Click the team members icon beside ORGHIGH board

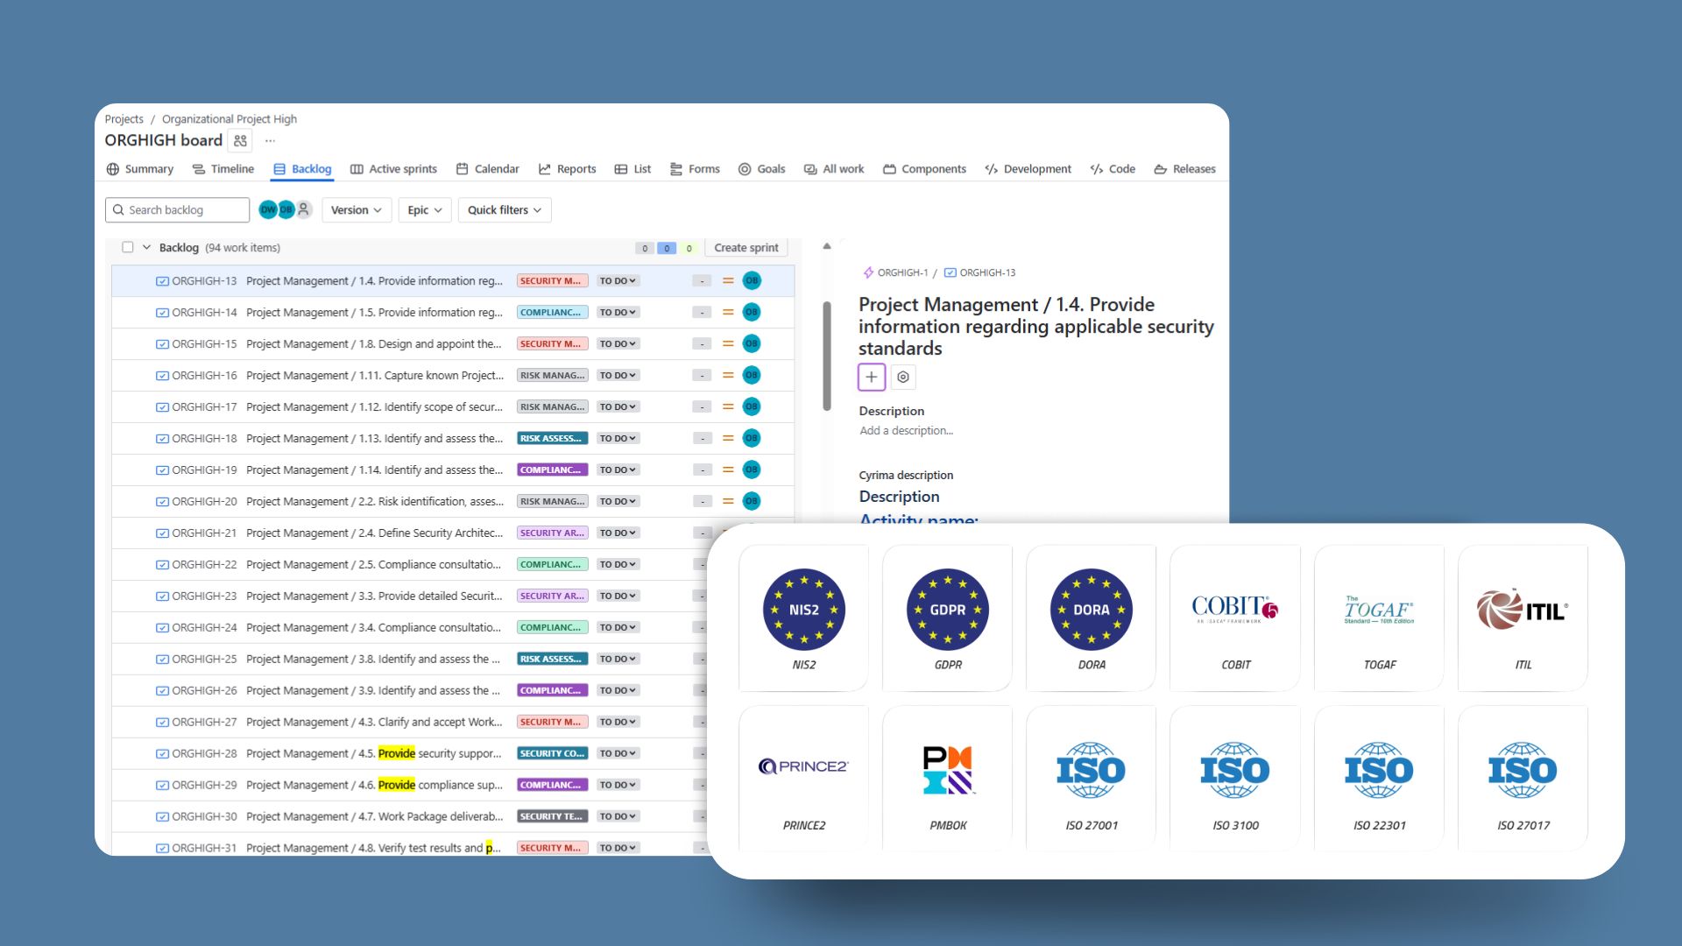pos(240,140)
